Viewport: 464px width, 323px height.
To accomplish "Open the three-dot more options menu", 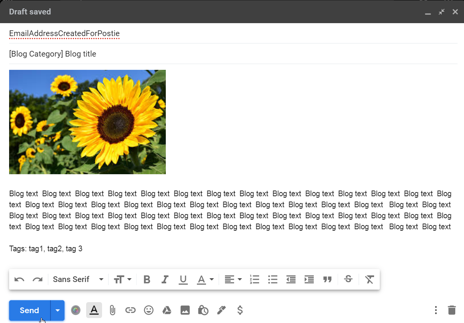I will [x=436, y=310].
